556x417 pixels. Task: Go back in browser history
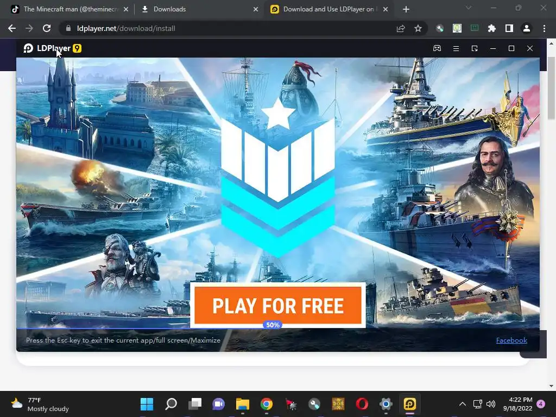(12, 28)
